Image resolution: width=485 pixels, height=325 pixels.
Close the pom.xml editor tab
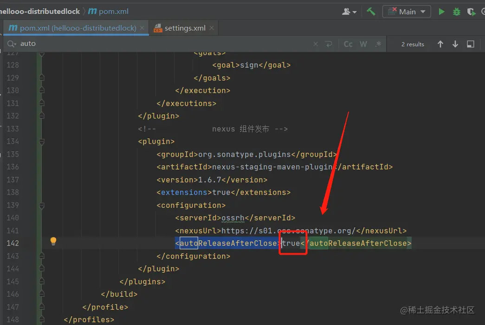click(x=142, y=28)
